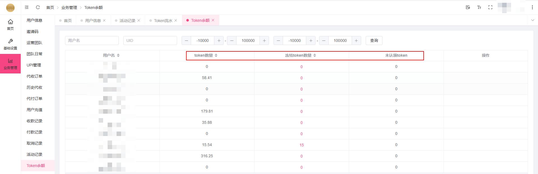Collapse the sidebar menu with the fold icon
Image resolution: width=538 pixels, height=174 pixels.
(x=27, y=7)
